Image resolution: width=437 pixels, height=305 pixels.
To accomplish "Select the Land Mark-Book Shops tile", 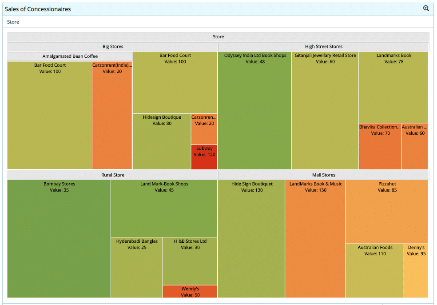I will click(164, 209).
